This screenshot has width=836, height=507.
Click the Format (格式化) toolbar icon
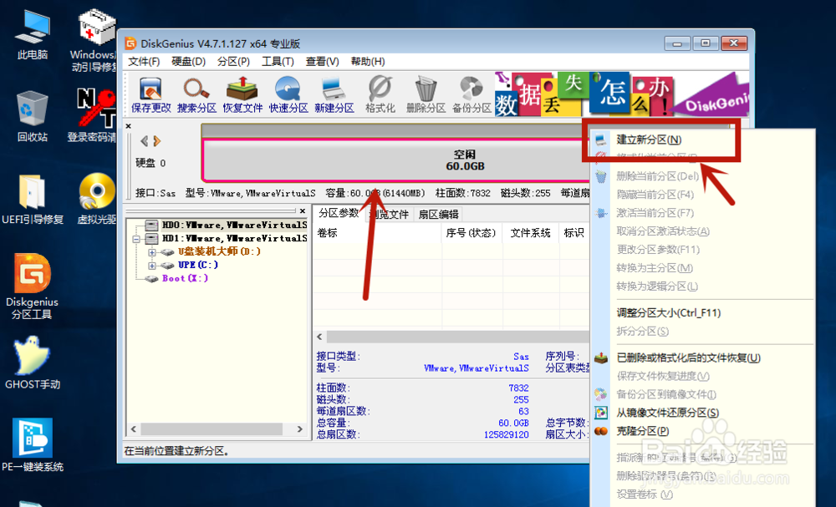click(x=380, y=94)
